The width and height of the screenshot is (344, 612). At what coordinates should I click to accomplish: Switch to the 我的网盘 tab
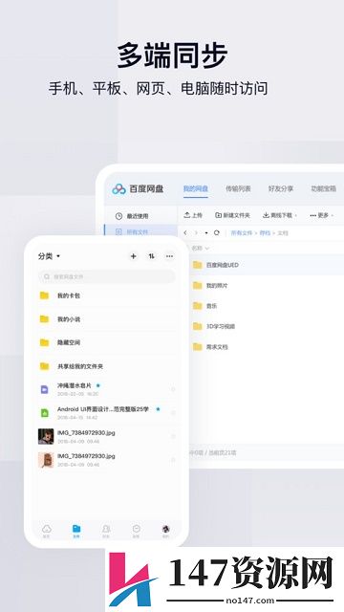196,189
